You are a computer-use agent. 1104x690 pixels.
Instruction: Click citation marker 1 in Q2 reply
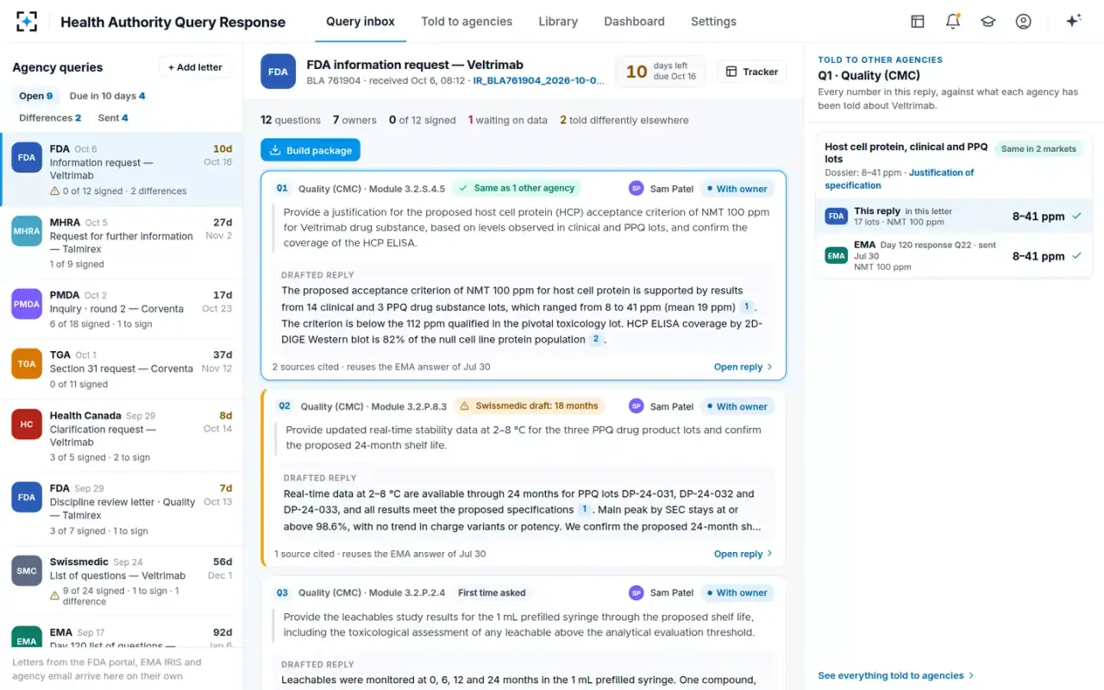coord(584,510)
